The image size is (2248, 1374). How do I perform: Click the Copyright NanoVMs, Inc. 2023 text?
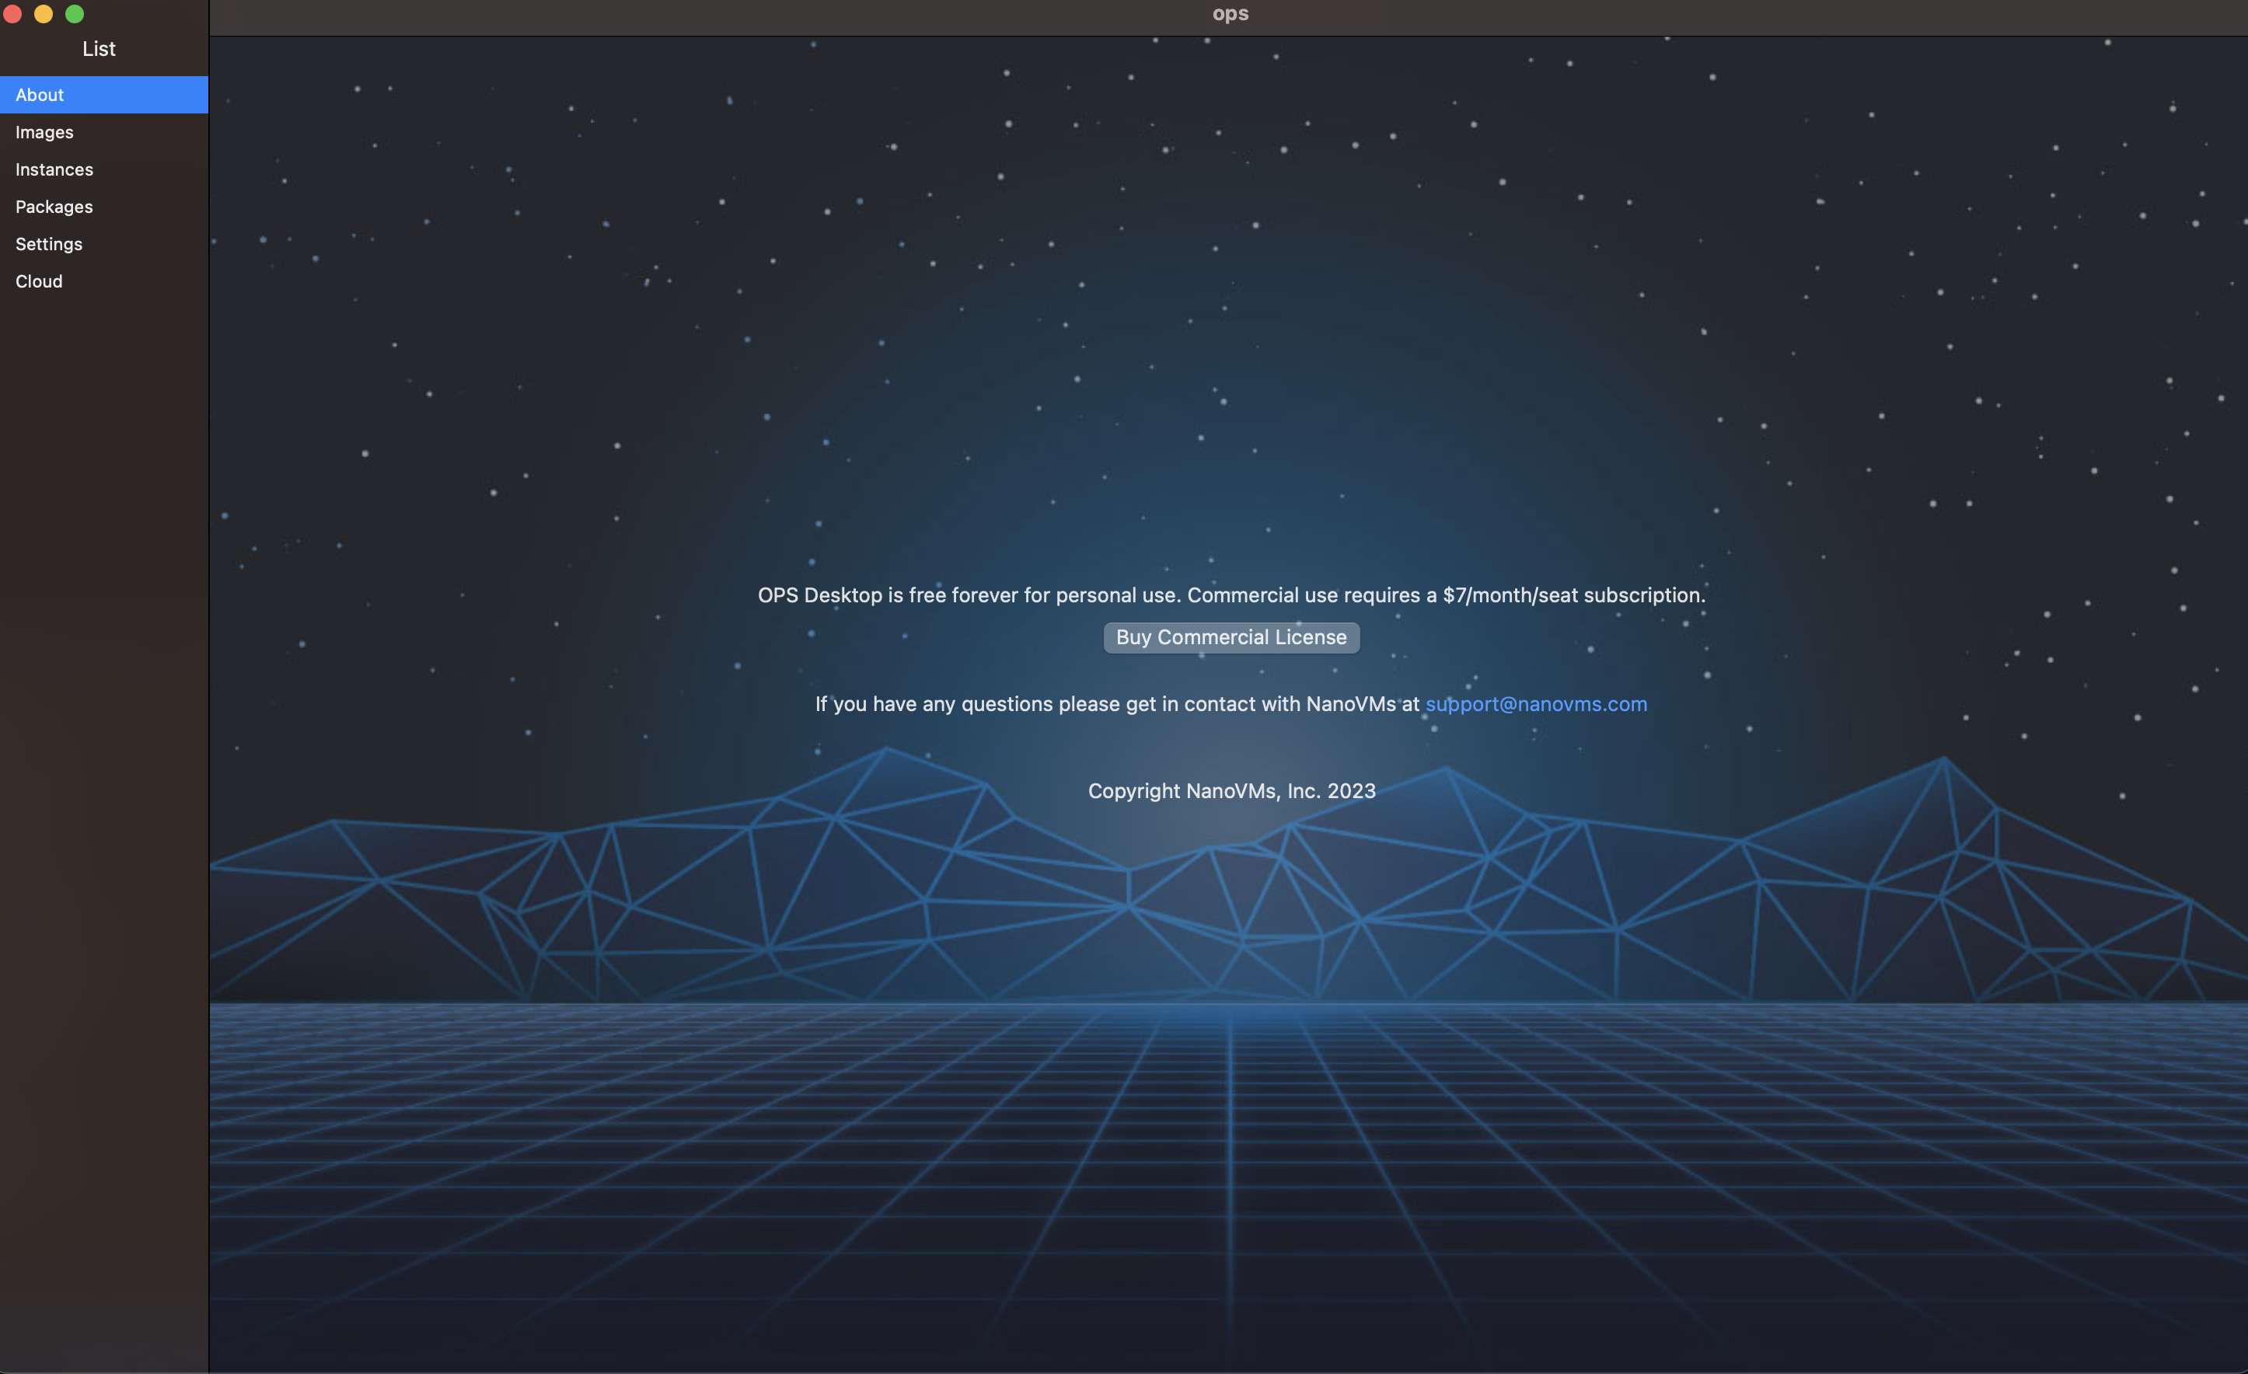coord(1230,791)
